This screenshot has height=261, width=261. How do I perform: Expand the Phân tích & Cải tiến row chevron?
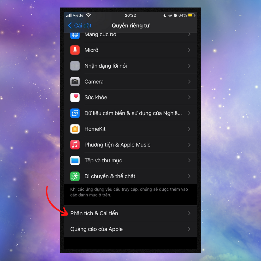coord(189,213)
